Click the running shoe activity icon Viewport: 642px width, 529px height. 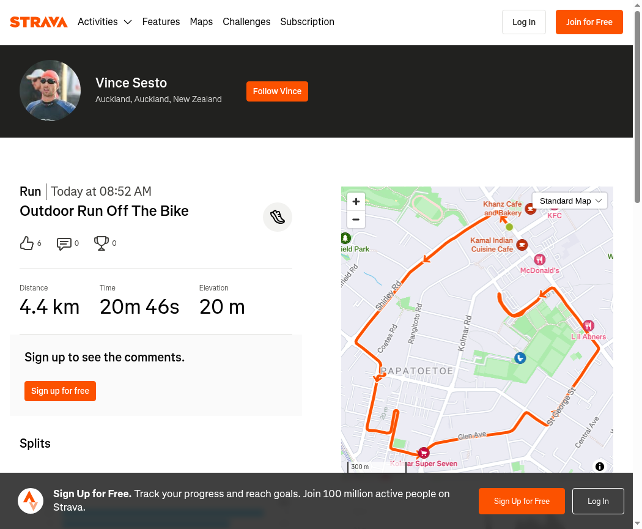(278, 217)
